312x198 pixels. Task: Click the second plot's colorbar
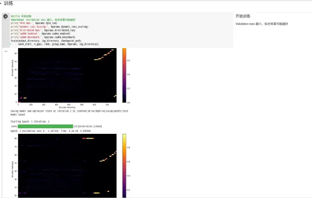pos(124,165)
